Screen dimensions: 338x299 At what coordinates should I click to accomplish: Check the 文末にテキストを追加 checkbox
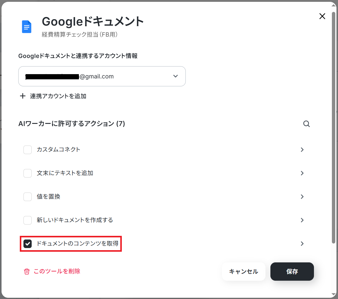point(28,173)
